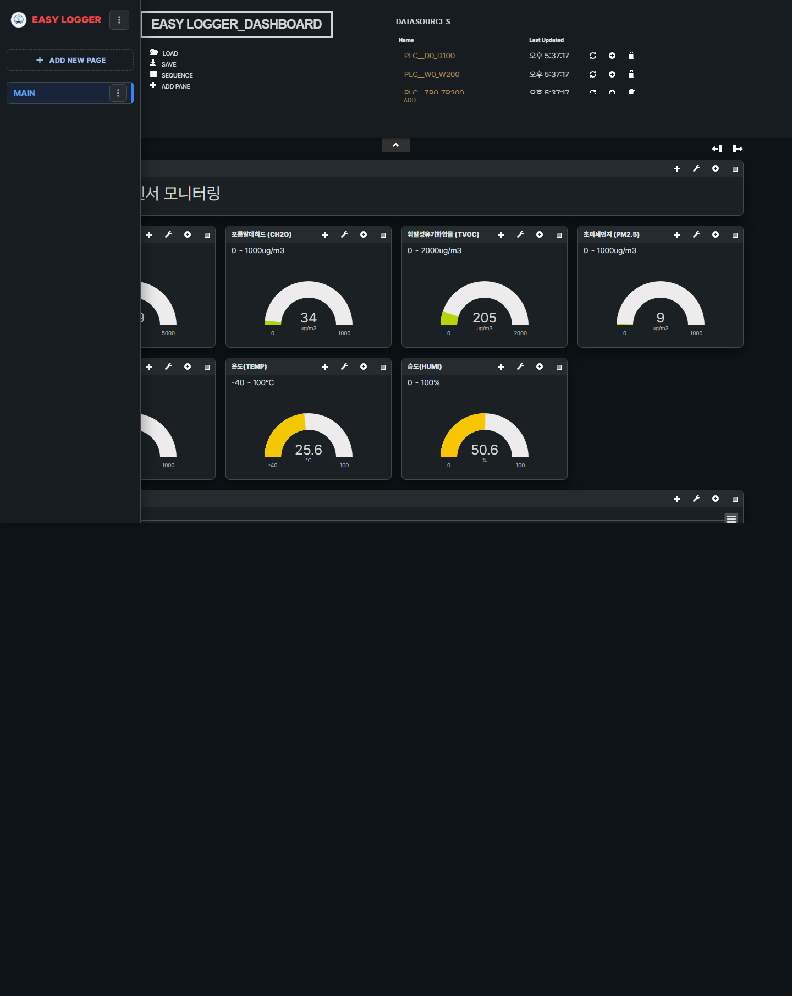Open Easy Logger three-dot menu
Viewport: 792px width, 996px height.
pyautogui.click(x=119, y=20)
